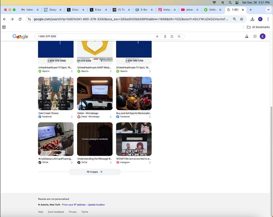Clear the search box with X

157,36
